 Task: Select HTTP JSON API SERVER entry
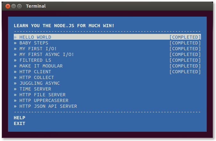tap(107, 106)
